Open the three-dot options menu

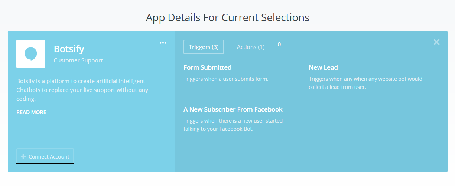(x=163, y=43)
